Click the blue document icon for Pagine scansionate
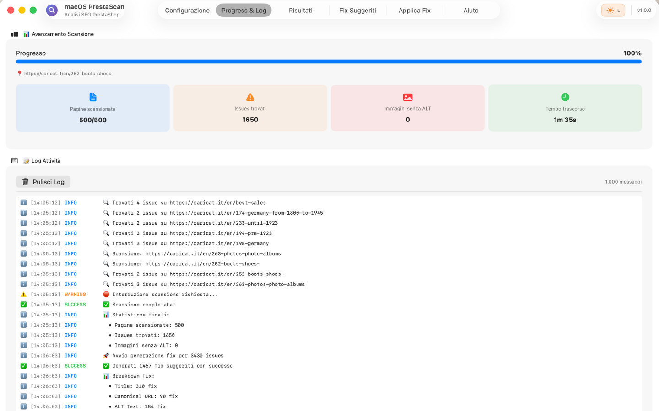The width and height of the screenshot is (659, 411). pos(93,97)
